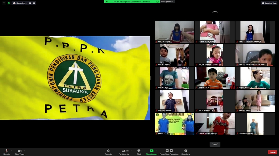Open the Security shield icon
The image size is (279, 156).
click(x=108, y=151)
